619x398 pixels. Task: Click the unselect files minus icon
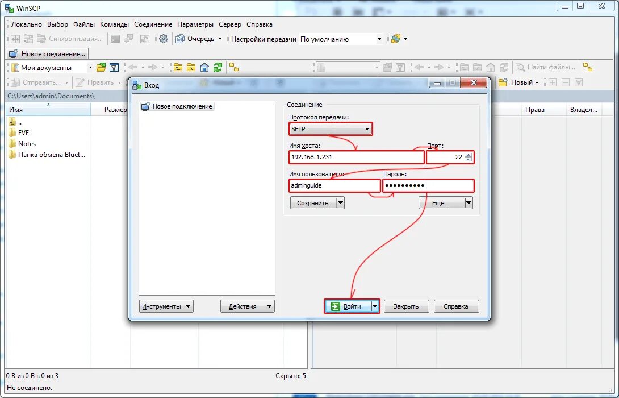pos(565,82)
